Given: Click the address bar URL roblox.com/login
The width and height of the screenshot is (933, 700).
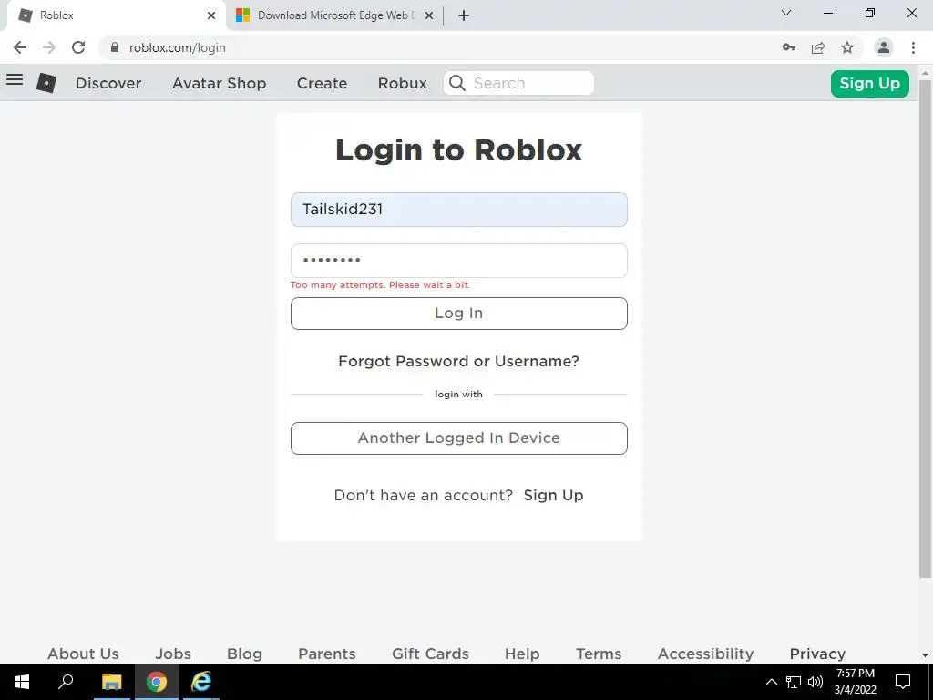Looking at the screenshot, I should pos(178,47).
